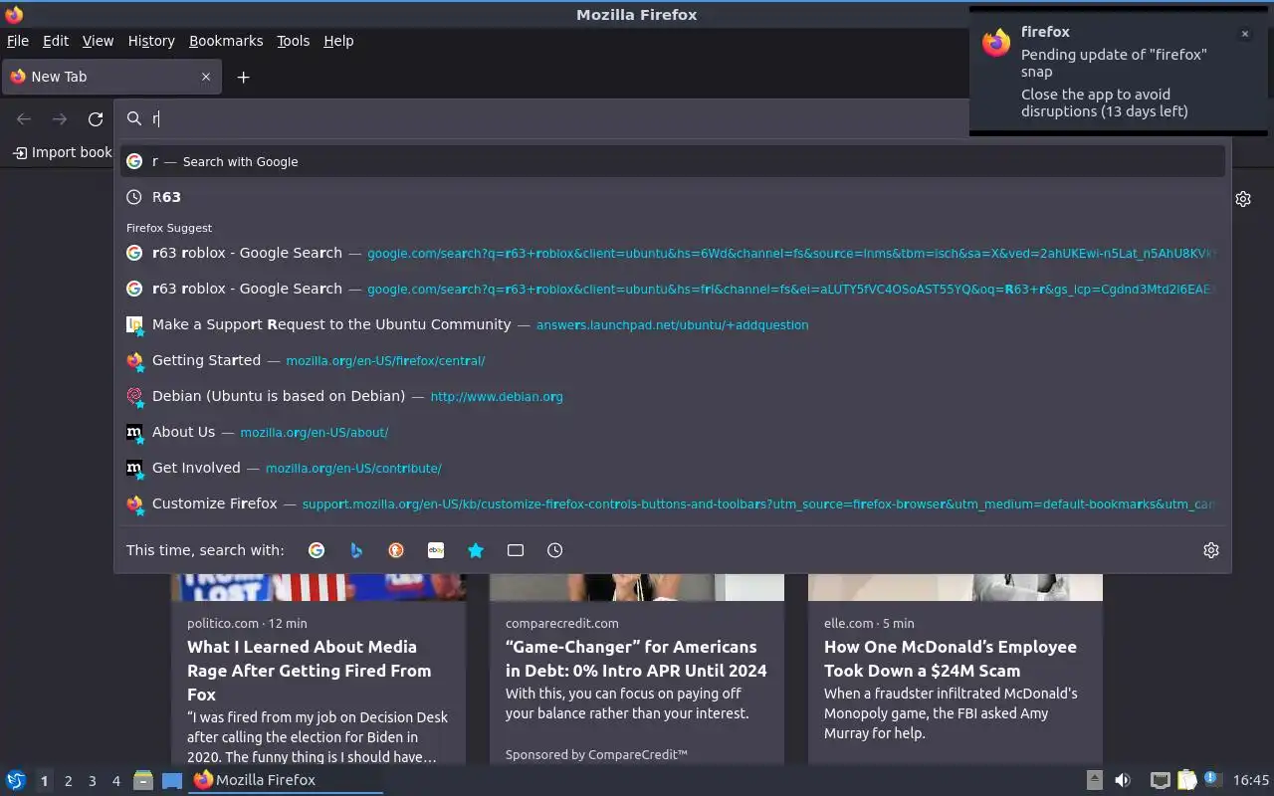Select the R63 search history suggestion
Screen dimensions: 1274x796
pos(673,197)
